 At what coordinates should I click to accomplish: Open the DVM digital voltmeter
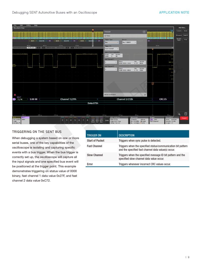coord(107,120)
